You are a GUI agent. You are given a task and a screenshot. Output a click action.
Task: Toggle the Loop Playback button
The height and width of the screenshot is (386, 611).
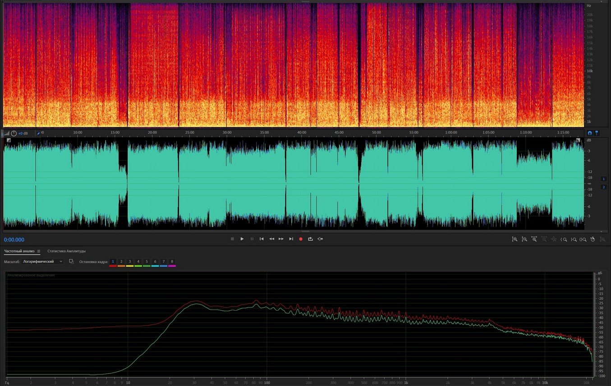pos(310,239)
